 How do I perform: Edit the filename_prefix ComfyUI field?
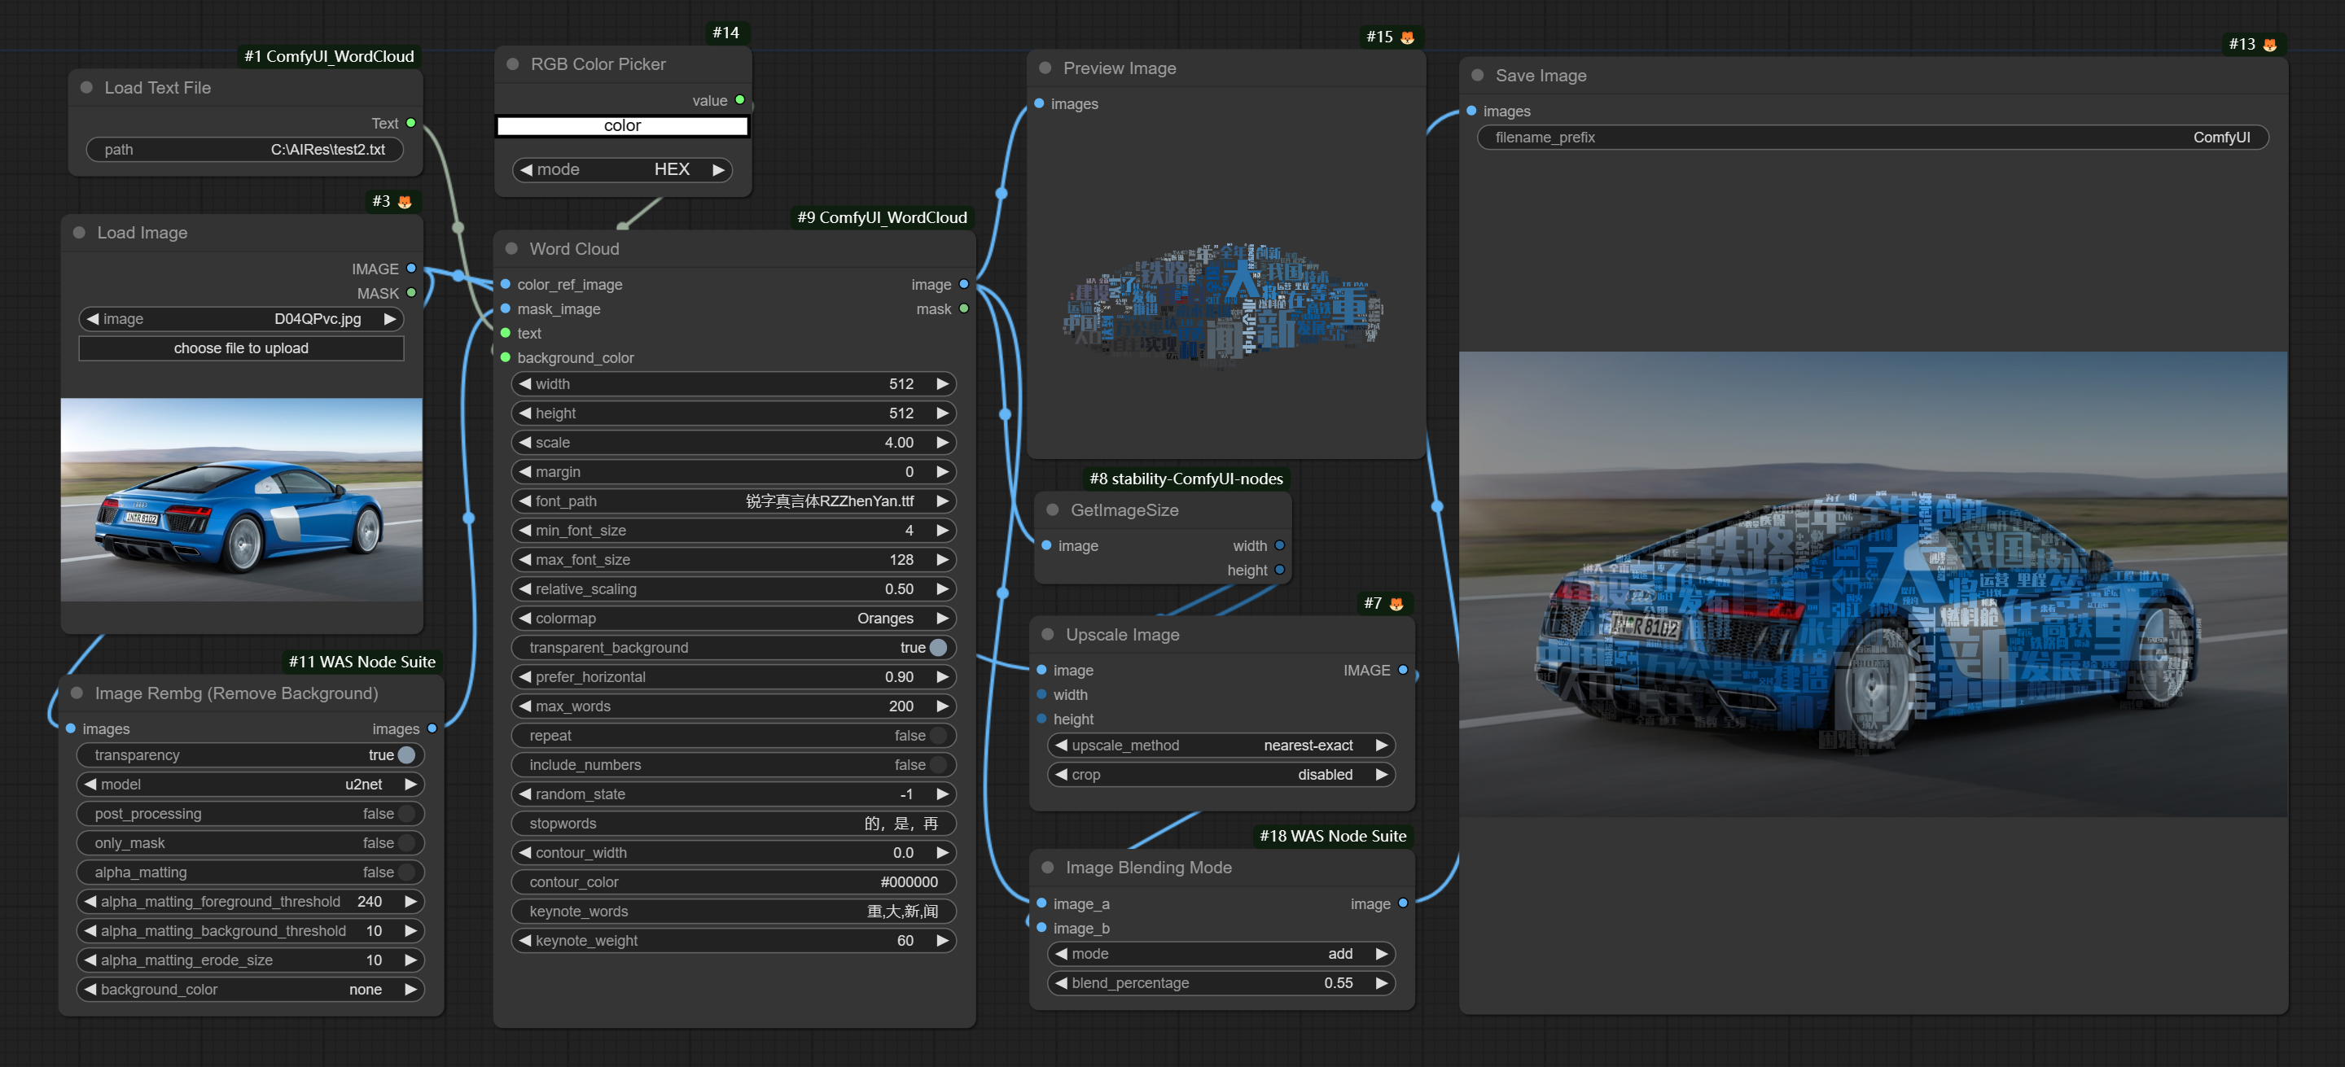pos(1873,138)
